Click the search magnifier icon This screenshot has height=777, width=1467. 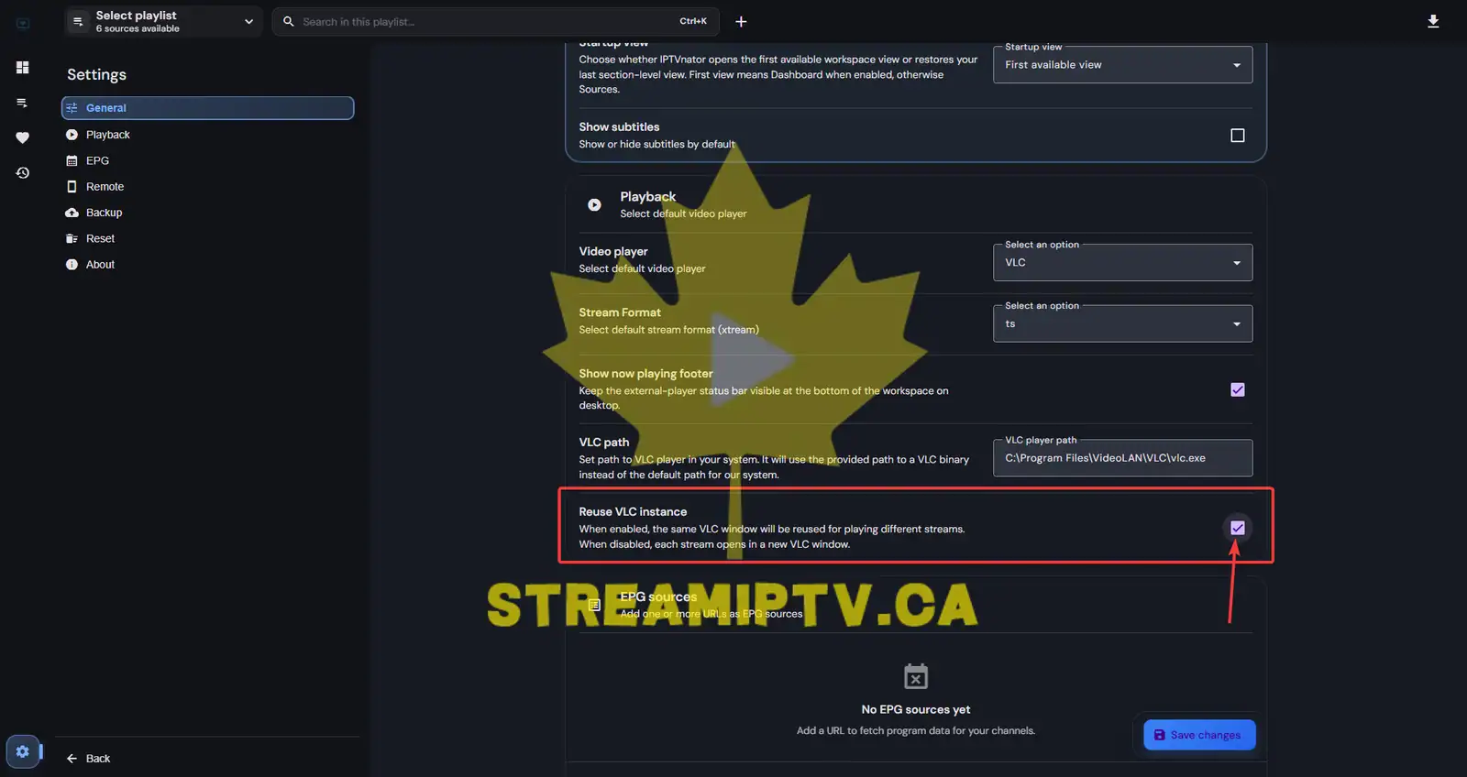(x=288, y=21)
